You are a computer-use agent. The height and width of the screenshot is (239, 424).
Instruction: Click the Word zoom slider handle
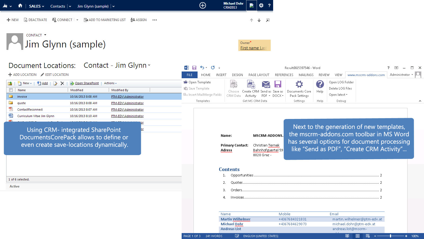pos(390,236)
